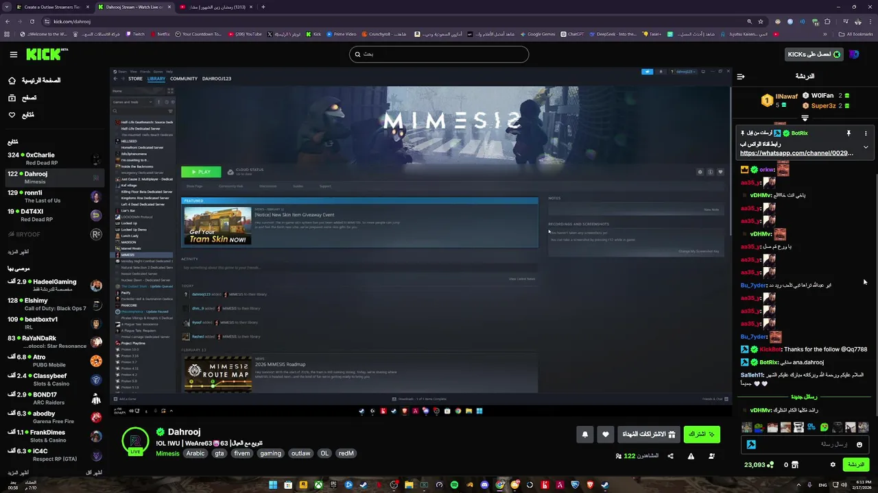Screen dimensions: 878x493
Task: Toggle Dahrooj notifications bell
Action: 585,434
